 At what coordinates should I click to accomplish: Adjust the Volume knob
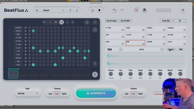coord(111,74)
